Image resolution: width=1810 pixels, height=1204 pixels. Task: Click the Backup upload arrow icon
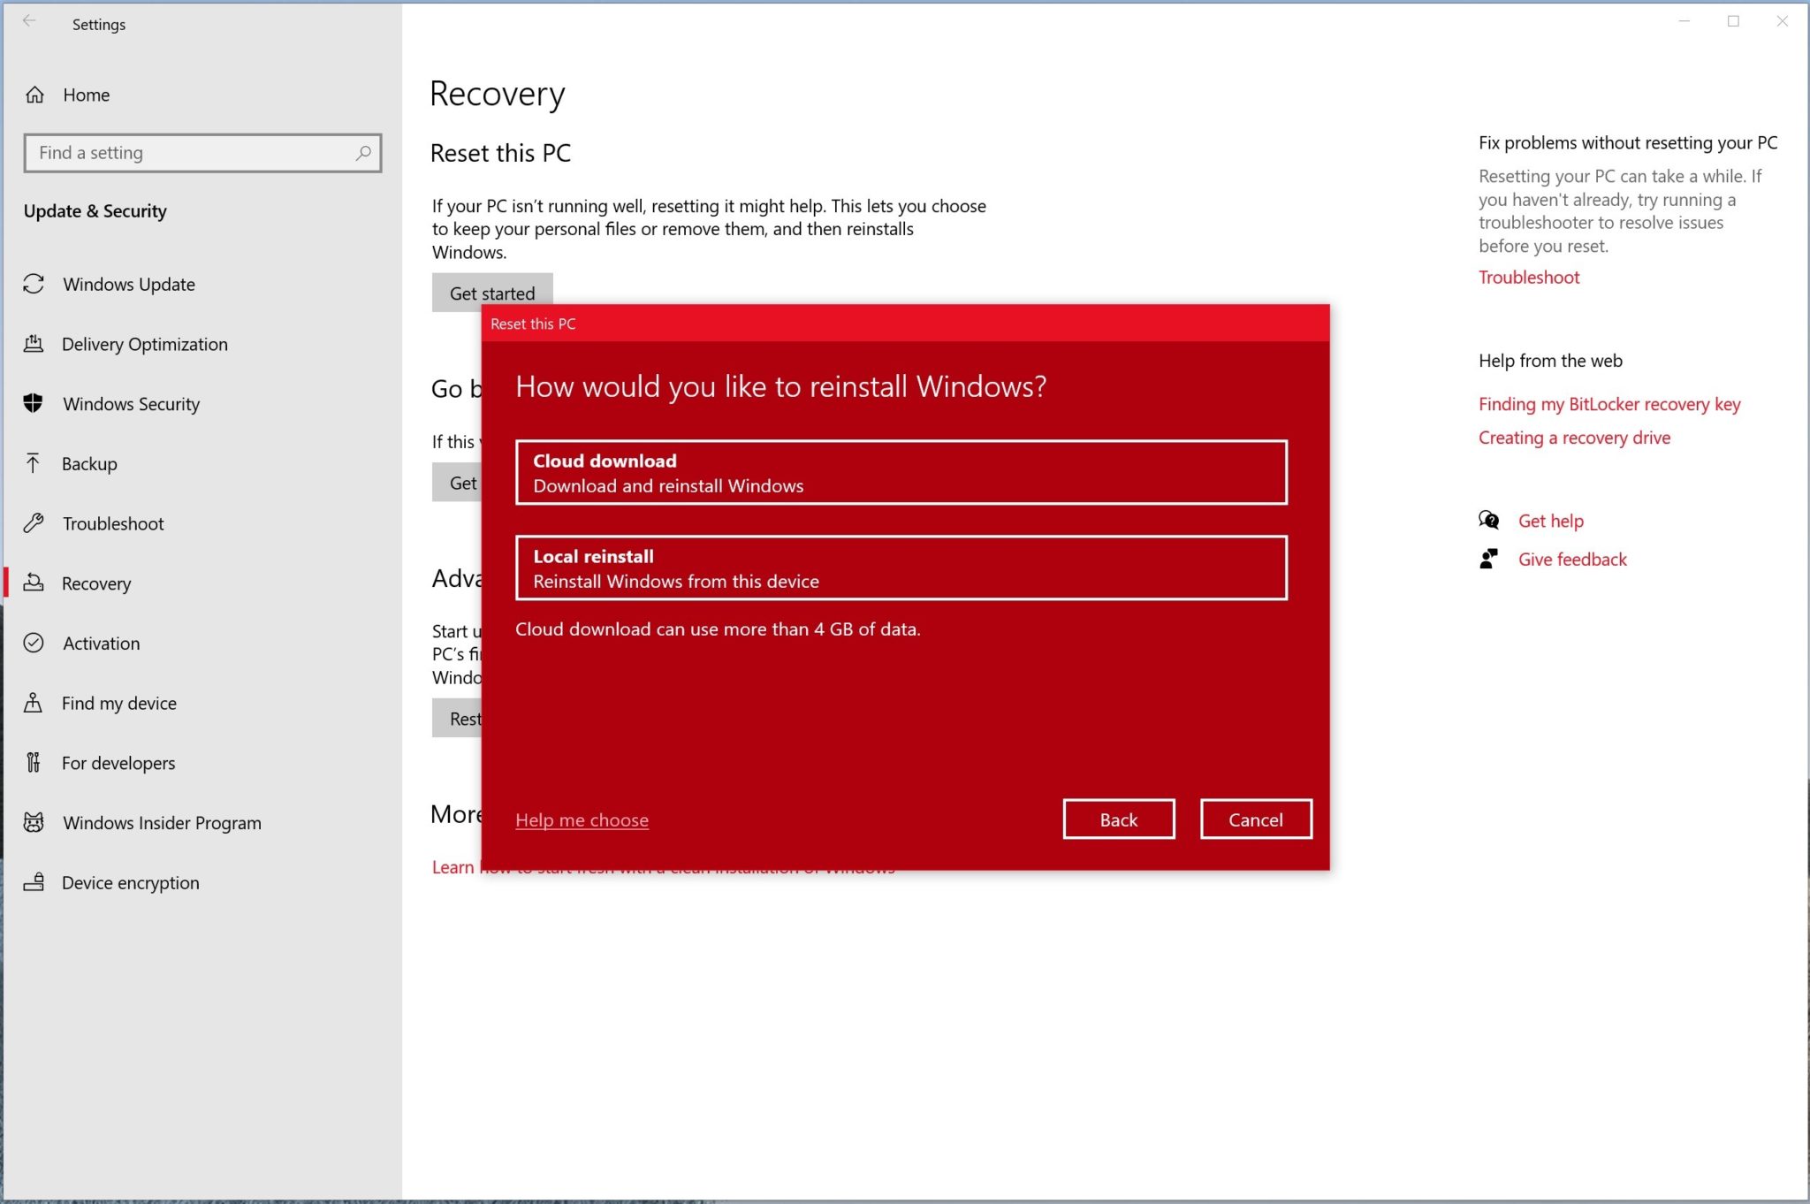(x=34, y=463)
